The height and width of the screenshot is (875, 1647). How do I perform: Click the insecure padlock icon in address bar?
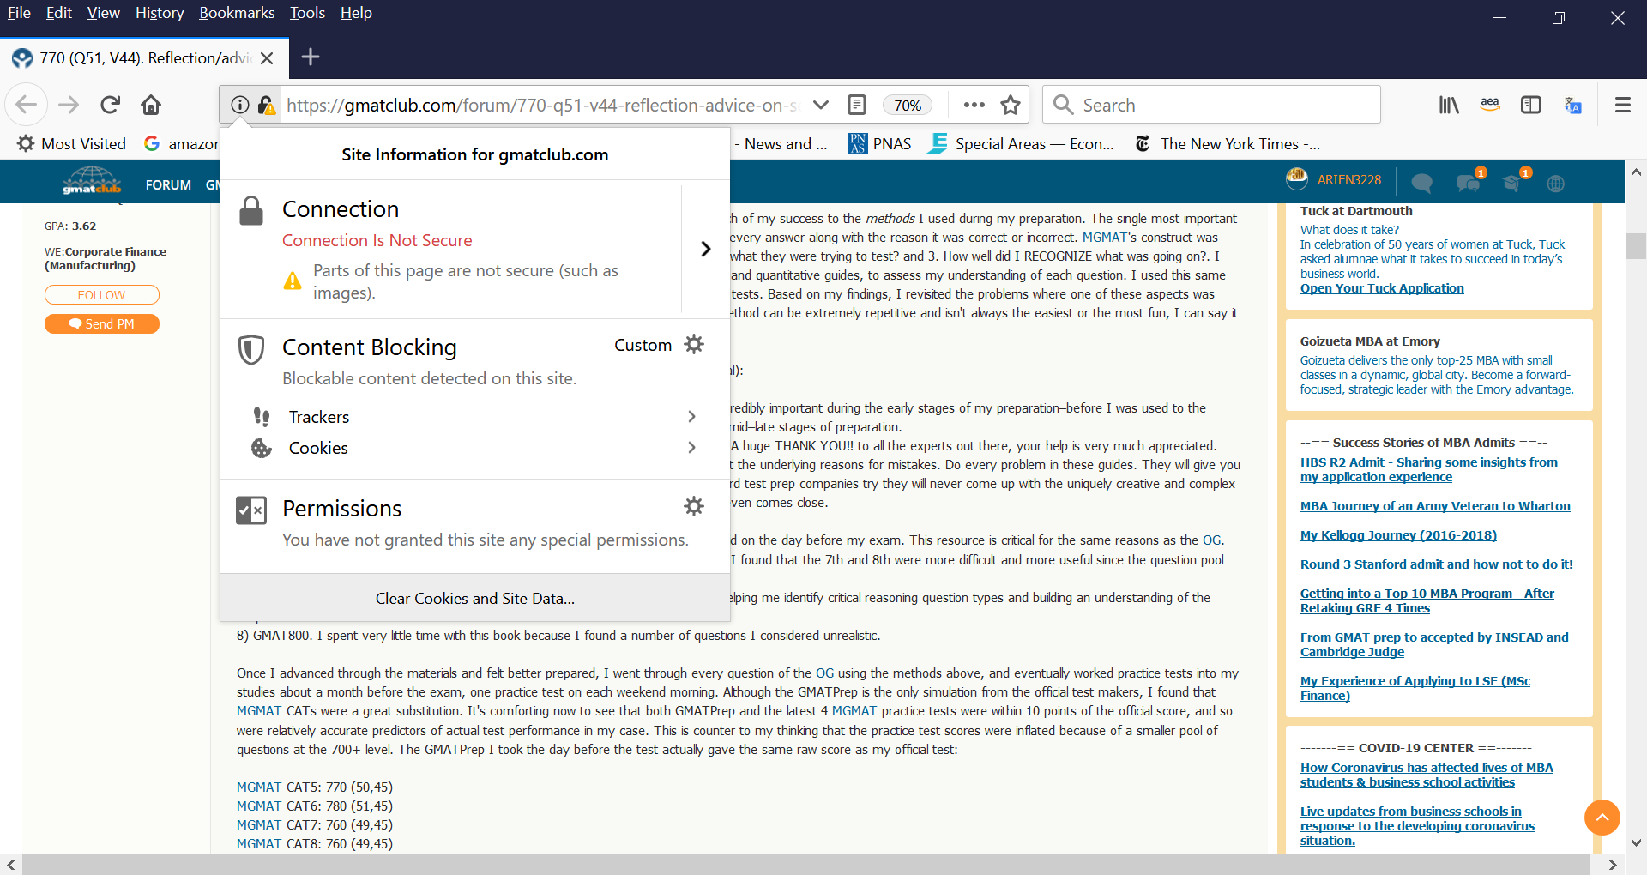coord(267,105)
